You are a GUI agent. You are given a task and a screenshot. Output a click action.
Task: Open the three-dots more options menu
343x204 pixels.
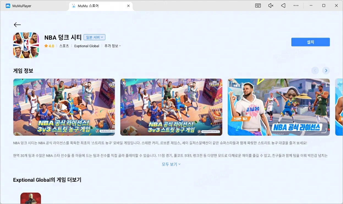click(x=296, y=6)
